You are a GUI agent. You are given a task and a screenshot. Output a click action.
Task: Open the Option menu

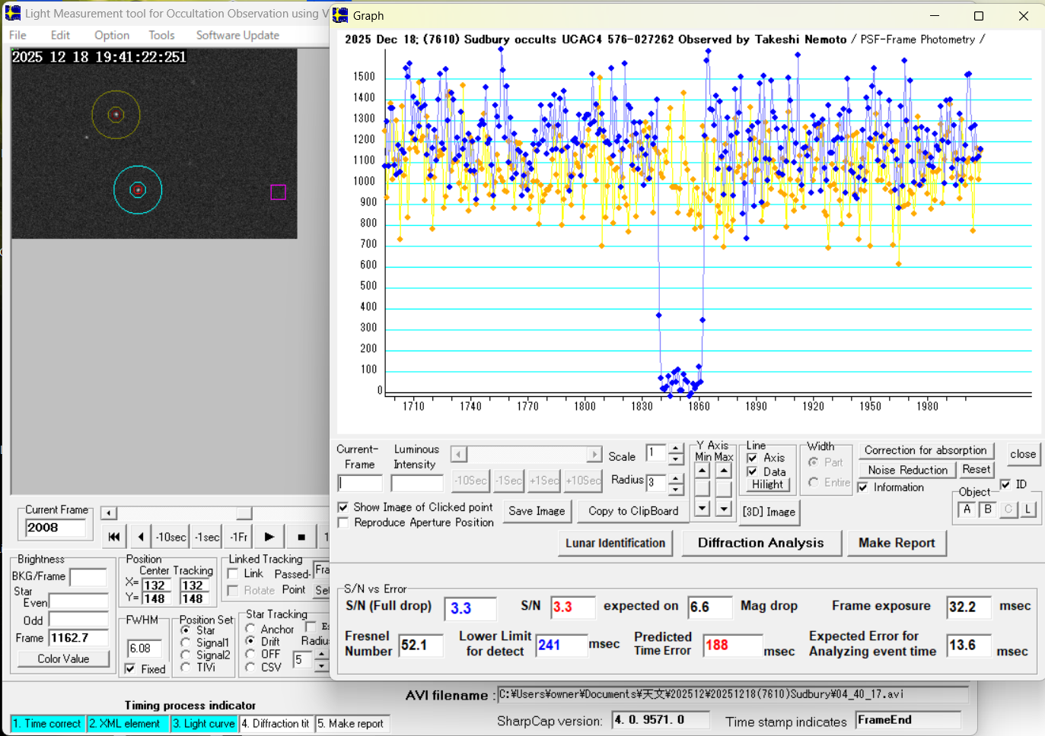[112, 35]
